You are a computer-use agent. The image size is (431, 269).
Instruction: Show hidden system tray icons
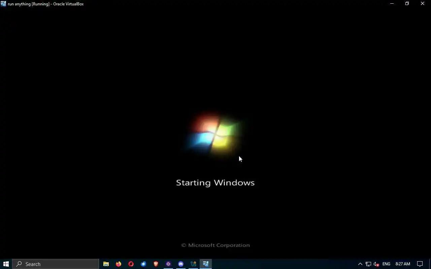coord(360,264)
